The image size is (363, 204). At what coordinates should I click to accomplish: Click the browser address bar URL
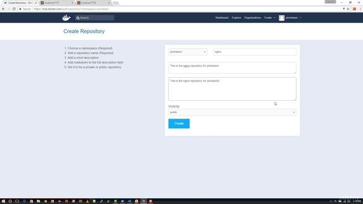point(71,9)
